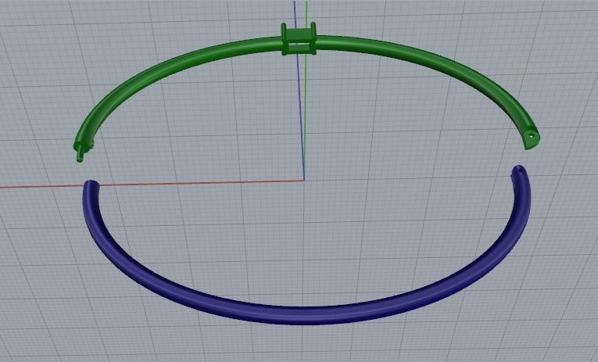Click the pin end of green arc

click(x=80, y=153)
